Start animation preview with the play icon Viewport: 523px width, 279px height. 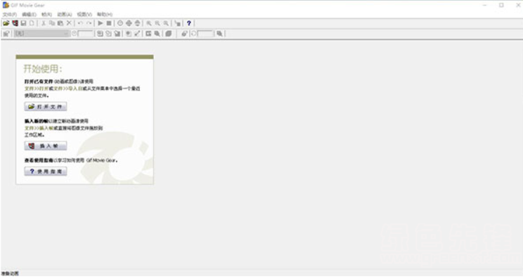(x=101, y=23)
